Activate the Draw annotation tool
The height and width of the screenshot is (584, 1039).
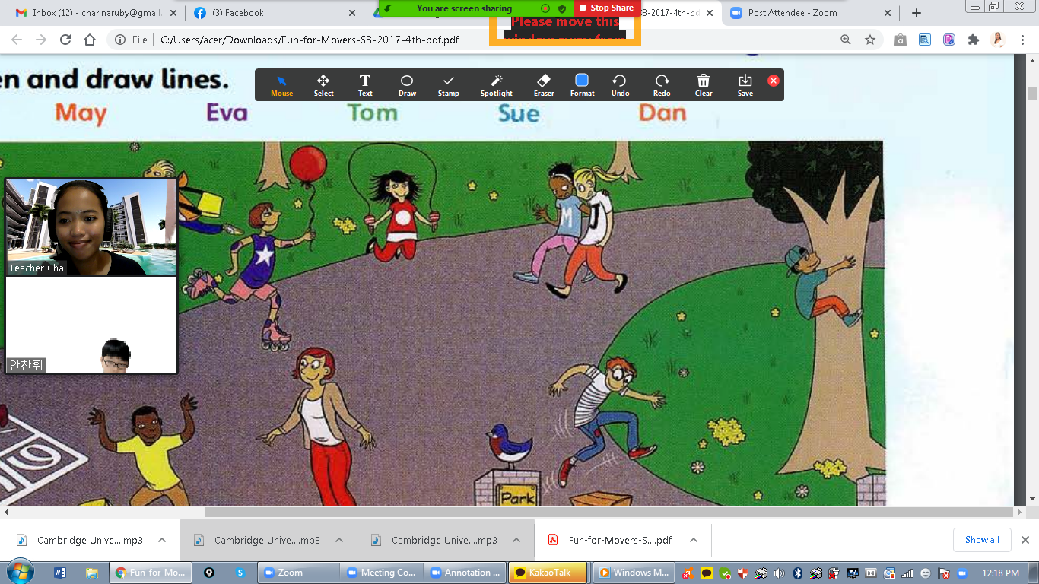tap(407, 85)
